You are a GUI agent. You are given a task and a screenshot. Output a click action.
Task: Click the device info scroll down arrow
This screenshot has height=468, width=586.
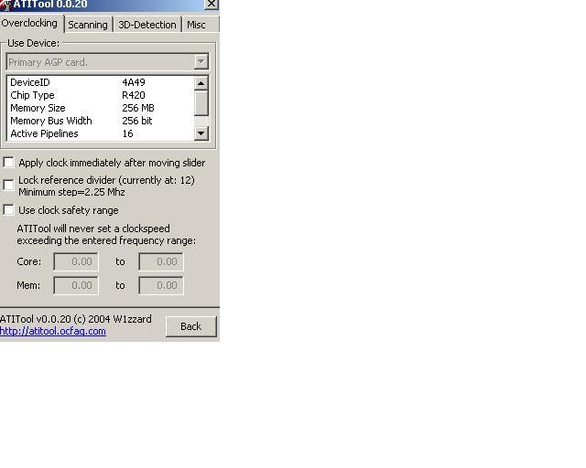[201, 133]
